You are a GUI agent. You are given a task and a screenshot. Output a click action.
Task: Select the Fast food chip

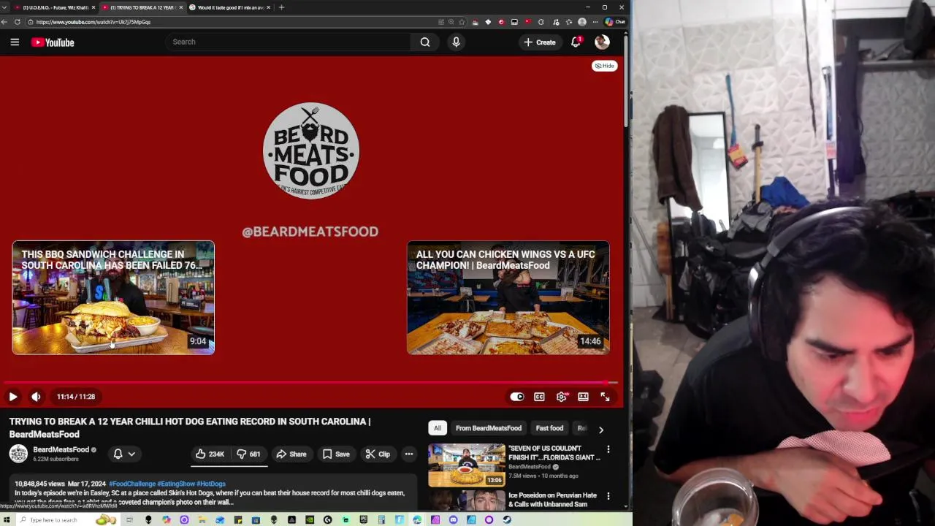tap(549, 428)
